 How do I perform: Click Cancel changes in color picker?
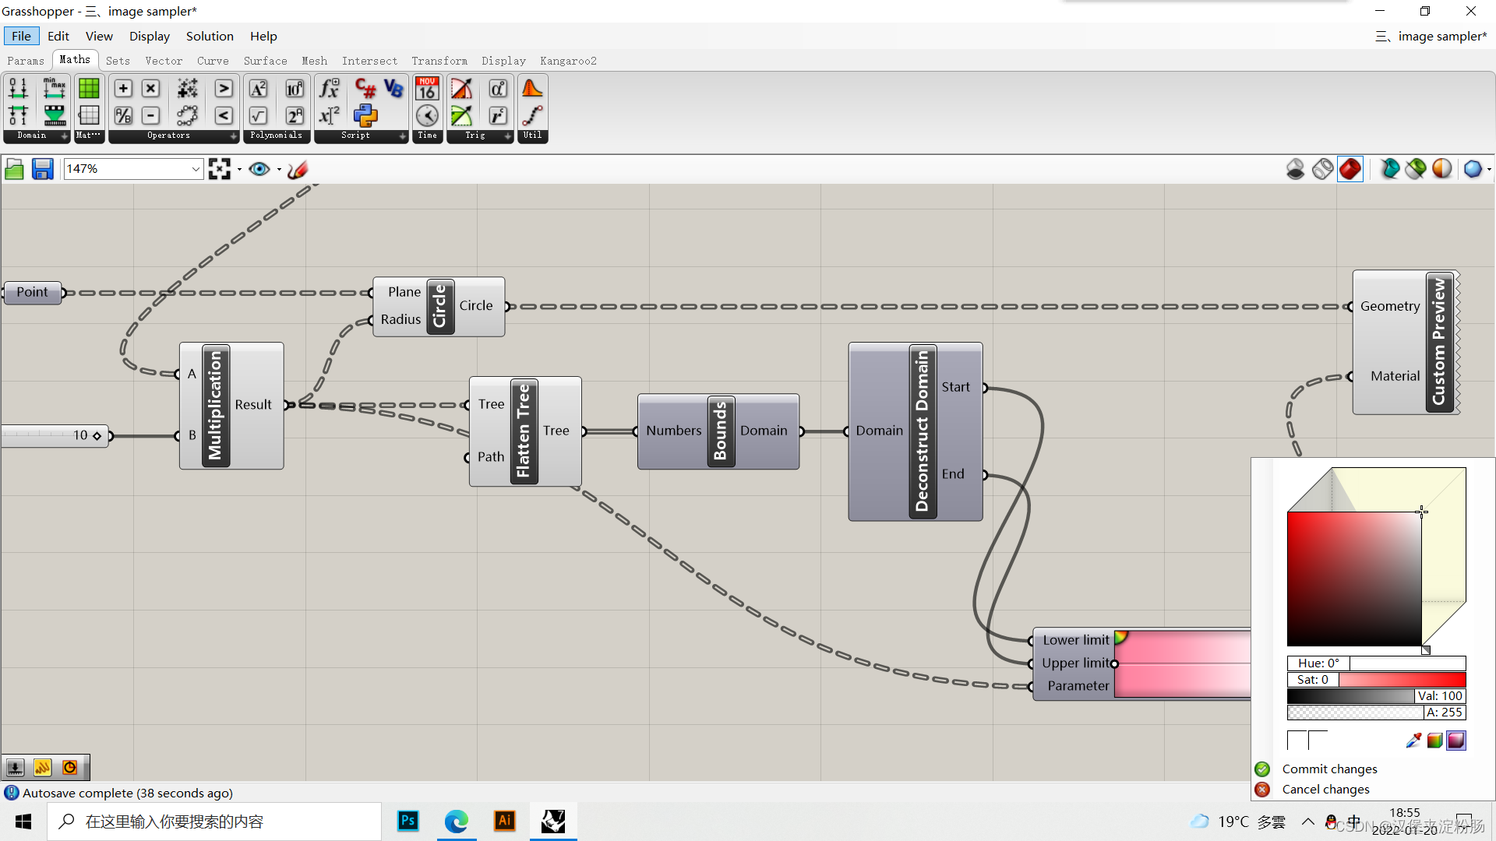tap(1325, 789)
